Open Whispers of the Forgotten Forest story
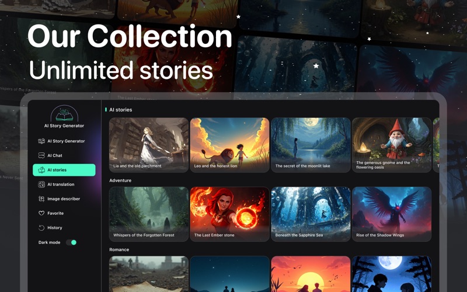The image size is (467, 292). [x=149, y=214]
